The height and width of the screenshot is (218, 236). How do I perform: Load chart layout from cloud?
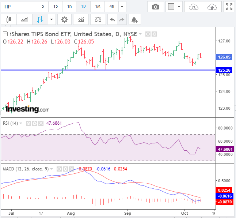(194, 7)
